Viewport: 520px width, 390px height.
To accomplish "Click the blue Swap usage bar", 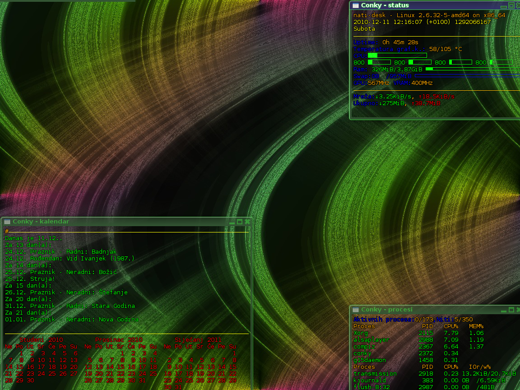I will (467, 76).
